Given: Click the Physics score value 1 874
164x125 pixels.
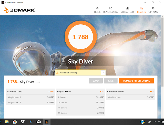Looking at the screenshot, I should coord(101,92).
